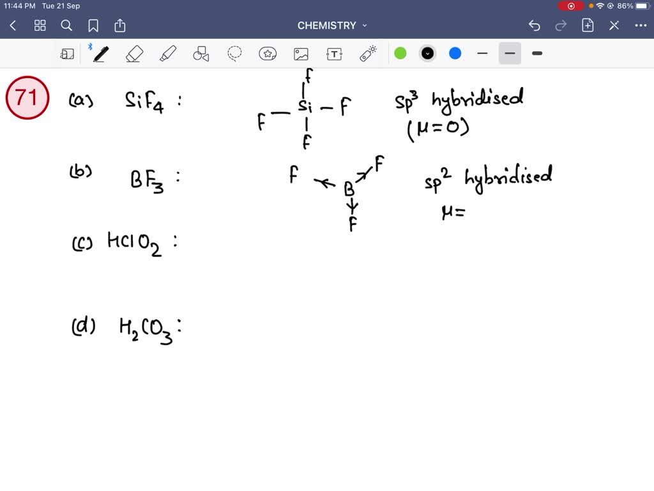Open the search tool
Viewport: 654px width, 491px height.
coord(66,26)
